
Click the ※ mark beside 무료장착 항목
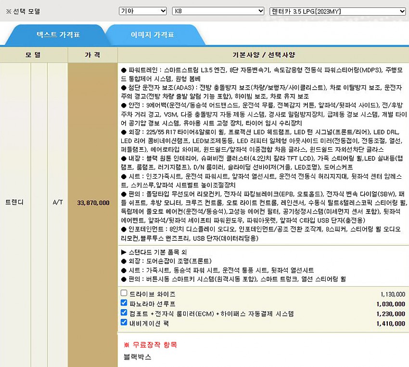tap(127, 345)
